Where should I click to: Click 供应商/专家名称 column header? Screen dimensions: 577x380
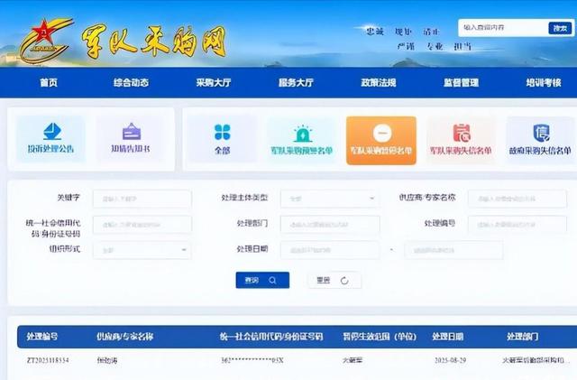click(124, 337)
